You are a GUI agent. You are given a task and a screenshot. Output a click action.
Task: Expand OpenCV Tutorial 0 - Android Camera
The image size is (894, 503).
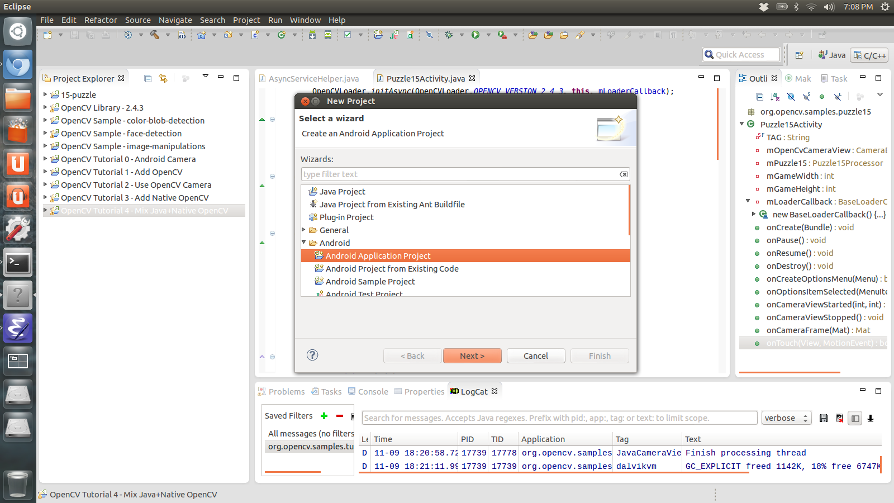pos(45,159)
